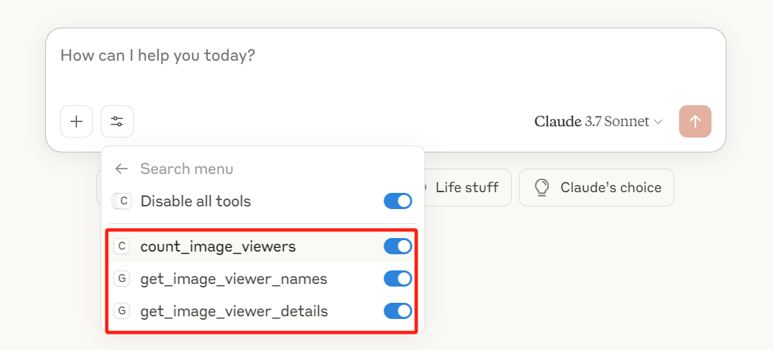Select the Claude's choice suggestion button
Viewport: 773px width, 350px height.
tap(597, 187)
